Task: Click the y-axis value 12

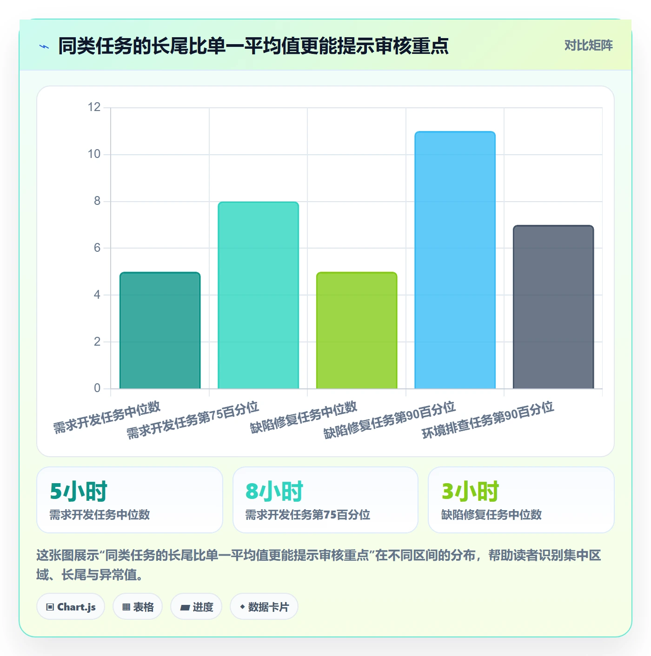Action: (x=94, y=107)
